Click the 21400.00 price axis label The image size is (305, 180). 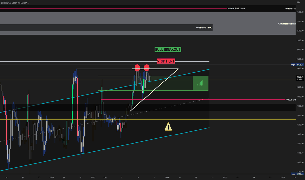[300, 21]
